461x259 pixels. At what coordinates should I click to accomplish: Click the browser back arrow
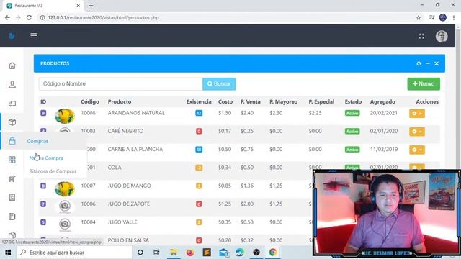click(7, 17)
